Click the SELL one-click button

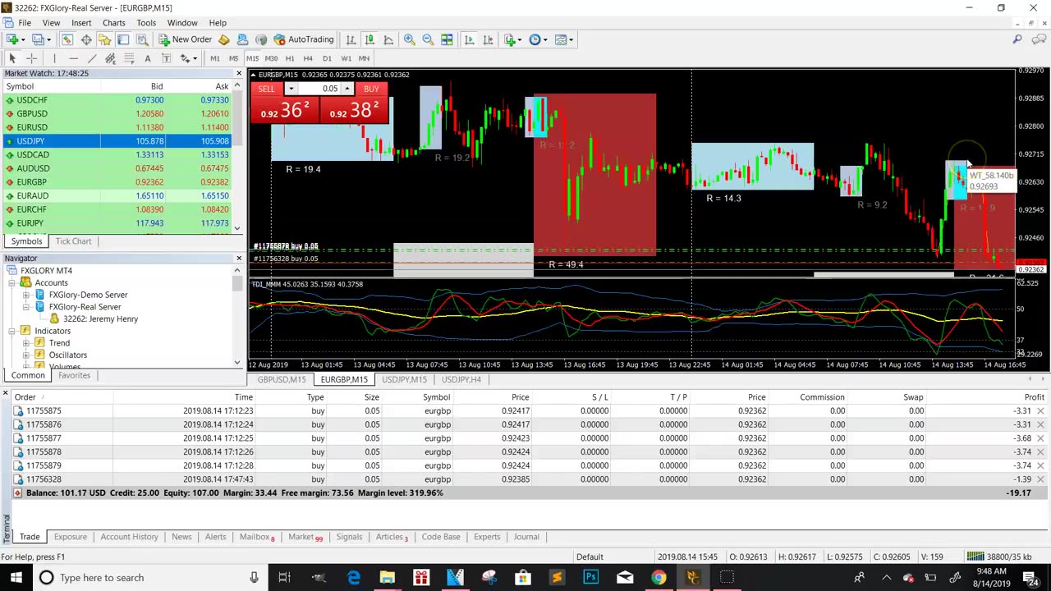click(x=266, y=89)
